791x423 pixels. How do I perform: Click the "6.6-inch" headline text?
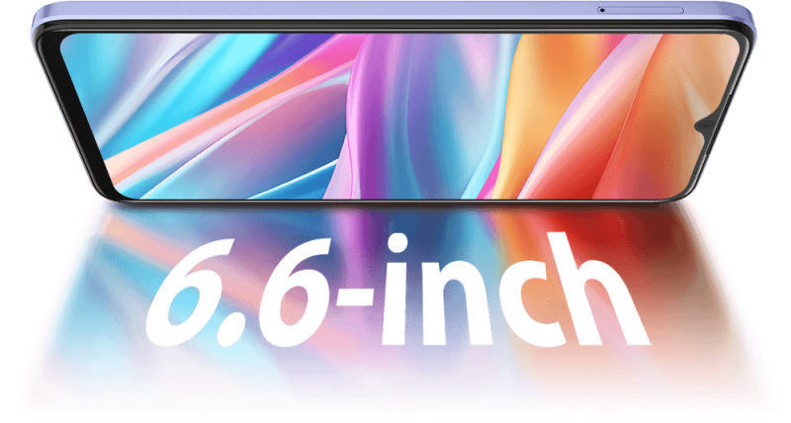(397, 292)
